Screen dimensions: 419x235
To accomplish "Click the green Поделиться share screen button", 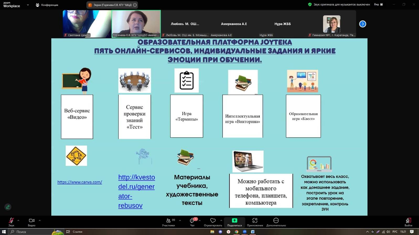I will [x=234, y=222].
